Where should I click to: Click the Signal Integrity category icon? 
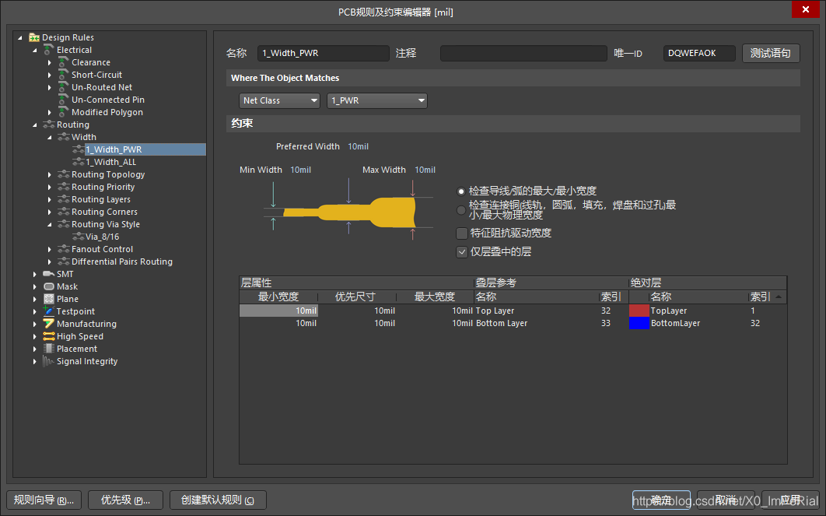[x=49, y=361]
